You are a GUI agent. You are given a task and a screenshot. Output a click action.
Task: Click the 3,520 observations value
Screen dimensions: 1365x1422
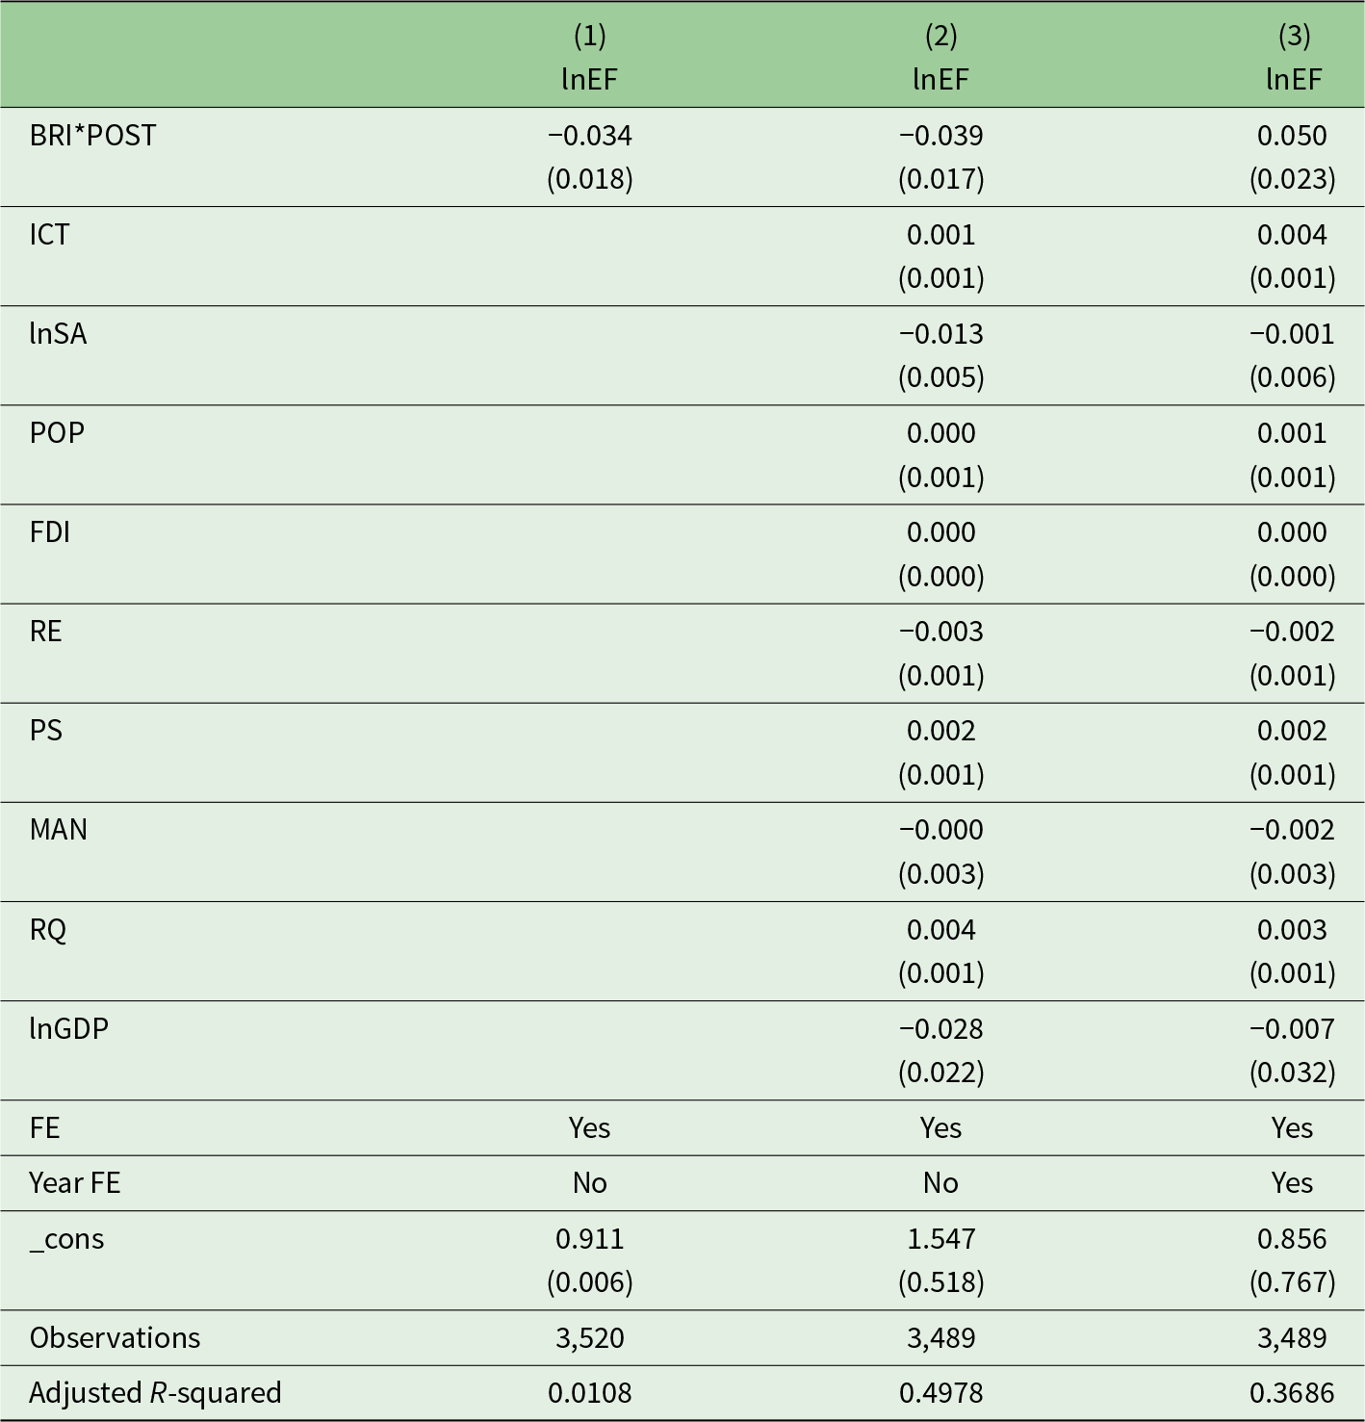pyautogui.click(x=590, y=1338)
